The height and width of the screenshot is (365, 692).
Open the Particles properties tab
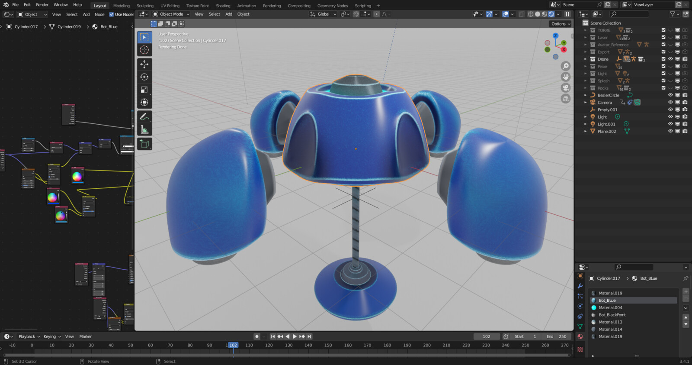[x=580, y=296]
